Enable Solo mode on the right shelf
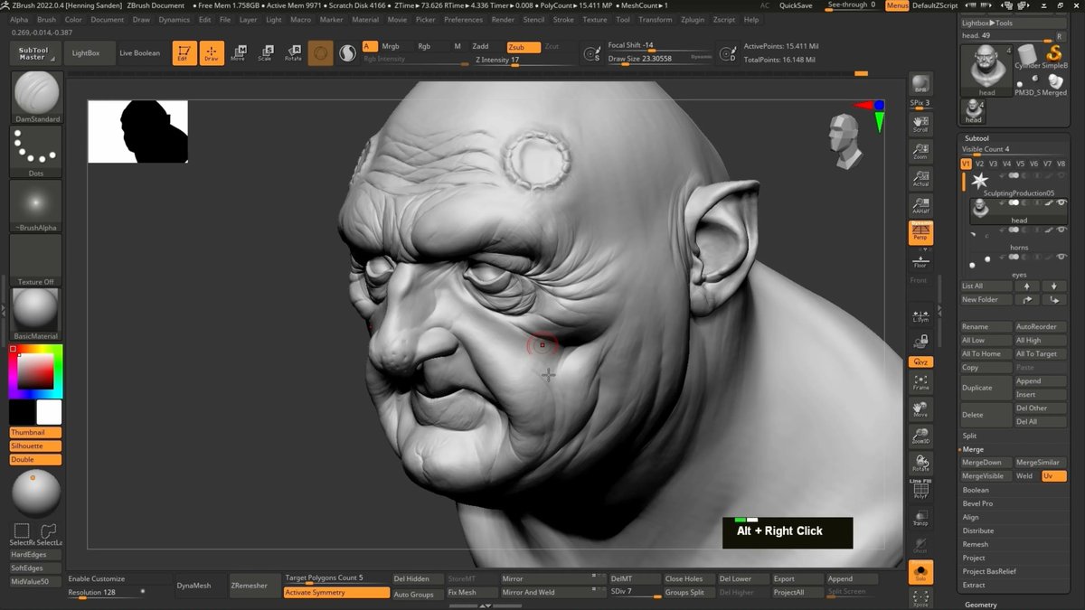The height and width of the screenshot is (610, 1085). point(920,571)
